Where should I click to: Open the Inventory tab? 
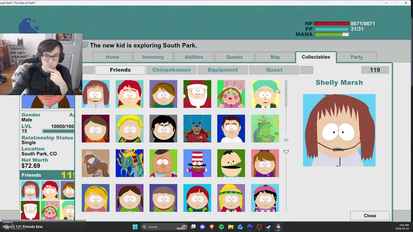(x=153, y=57)
